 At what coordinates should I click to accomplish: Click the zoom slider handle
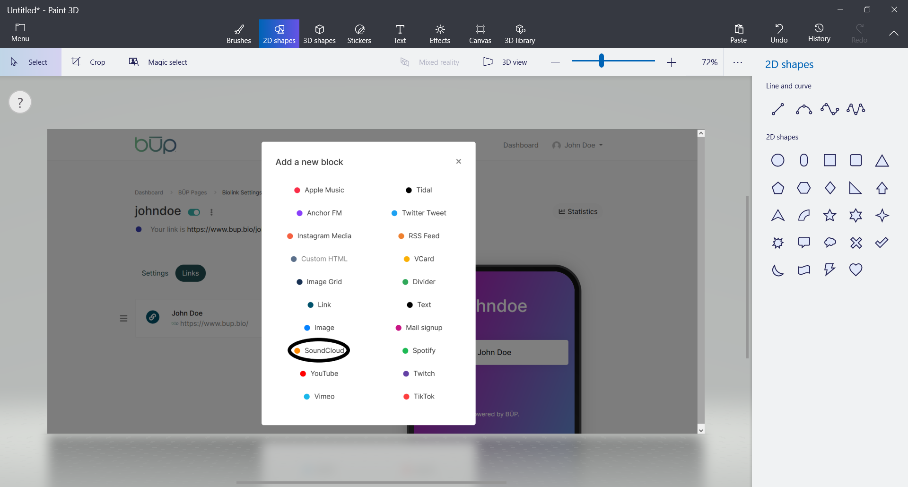click(x=602, y=61)
